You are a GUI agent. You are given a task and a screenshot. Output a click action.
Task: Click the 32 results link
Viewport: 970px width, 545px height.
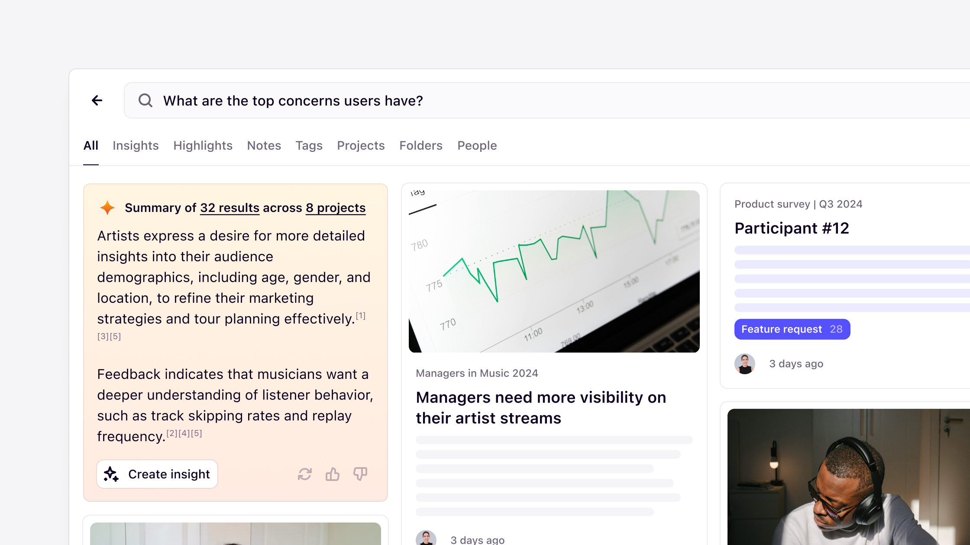tap(229, 208)
